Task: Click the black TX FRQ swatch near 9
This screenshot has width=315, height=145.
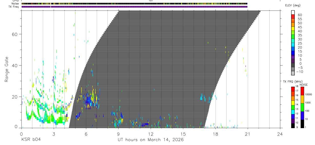Action: pos(293,126)
